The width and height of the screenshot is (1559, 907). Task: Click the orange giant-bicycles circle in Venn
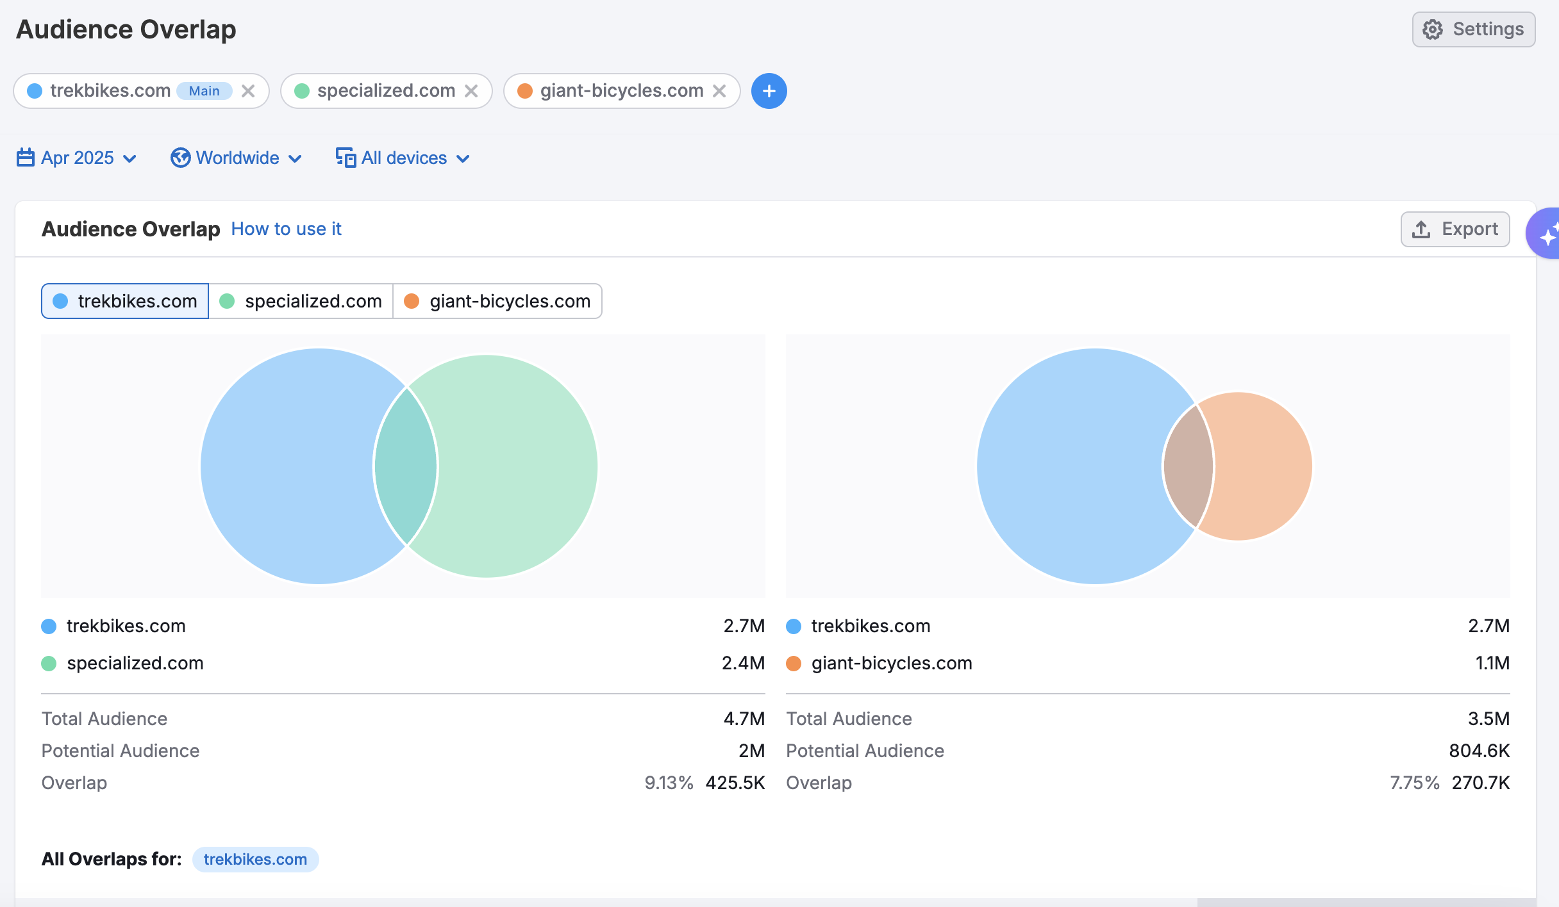coord(1263,466)
